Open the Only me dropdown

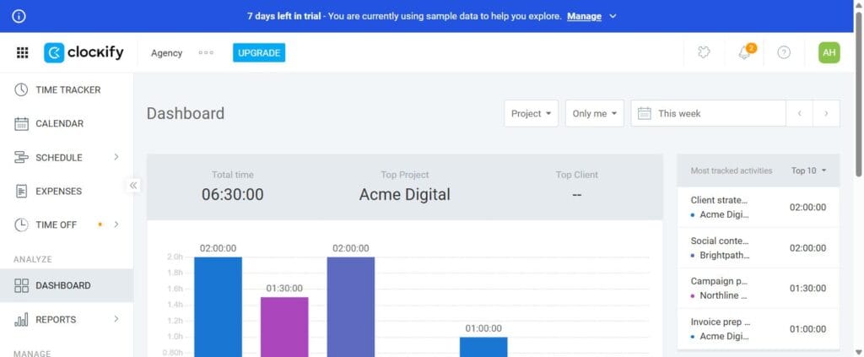point(595,113)
